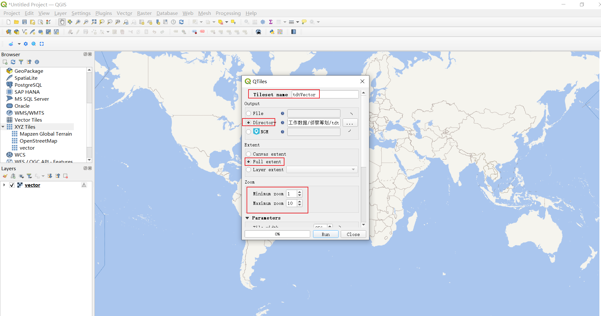Select the Zoom In magnifier tool
Image resolution: width=601 pixels, height=316 pixels.
point(78,22)
